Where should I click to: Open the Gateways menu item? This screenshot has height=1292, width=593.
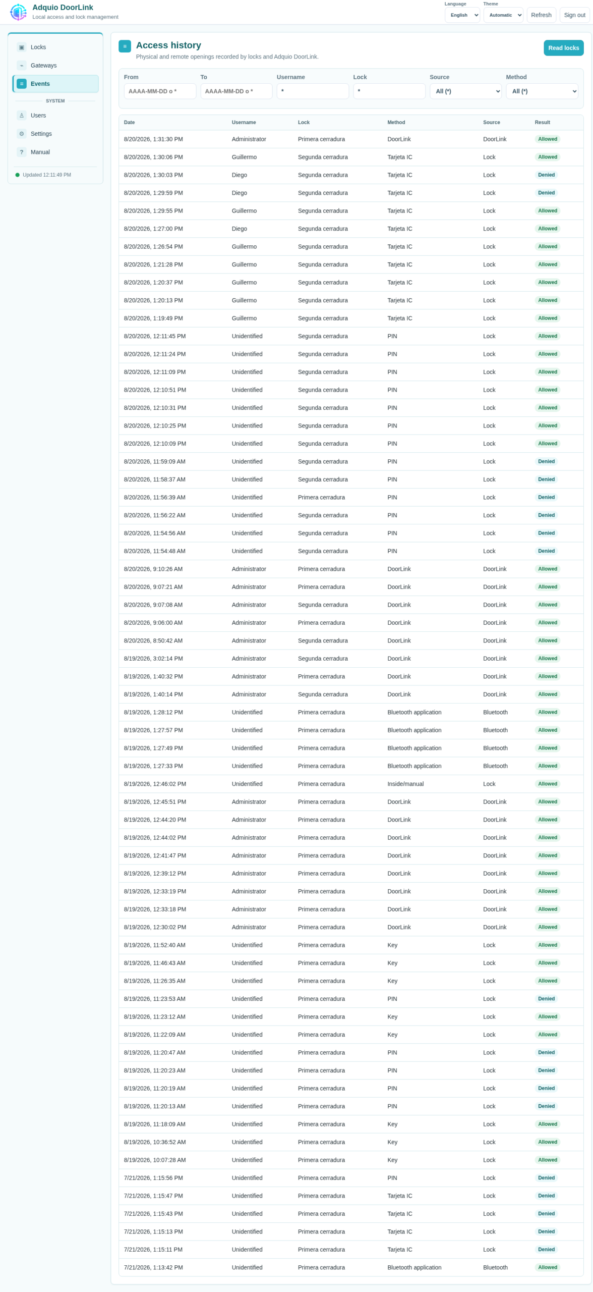[55, 66]
